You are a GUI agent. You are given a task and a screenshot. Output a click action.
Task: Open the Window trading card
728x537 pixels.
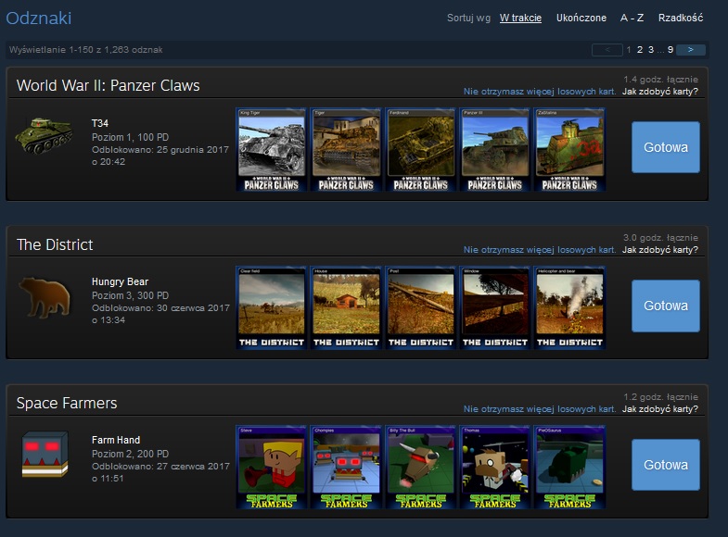(495, 307)
